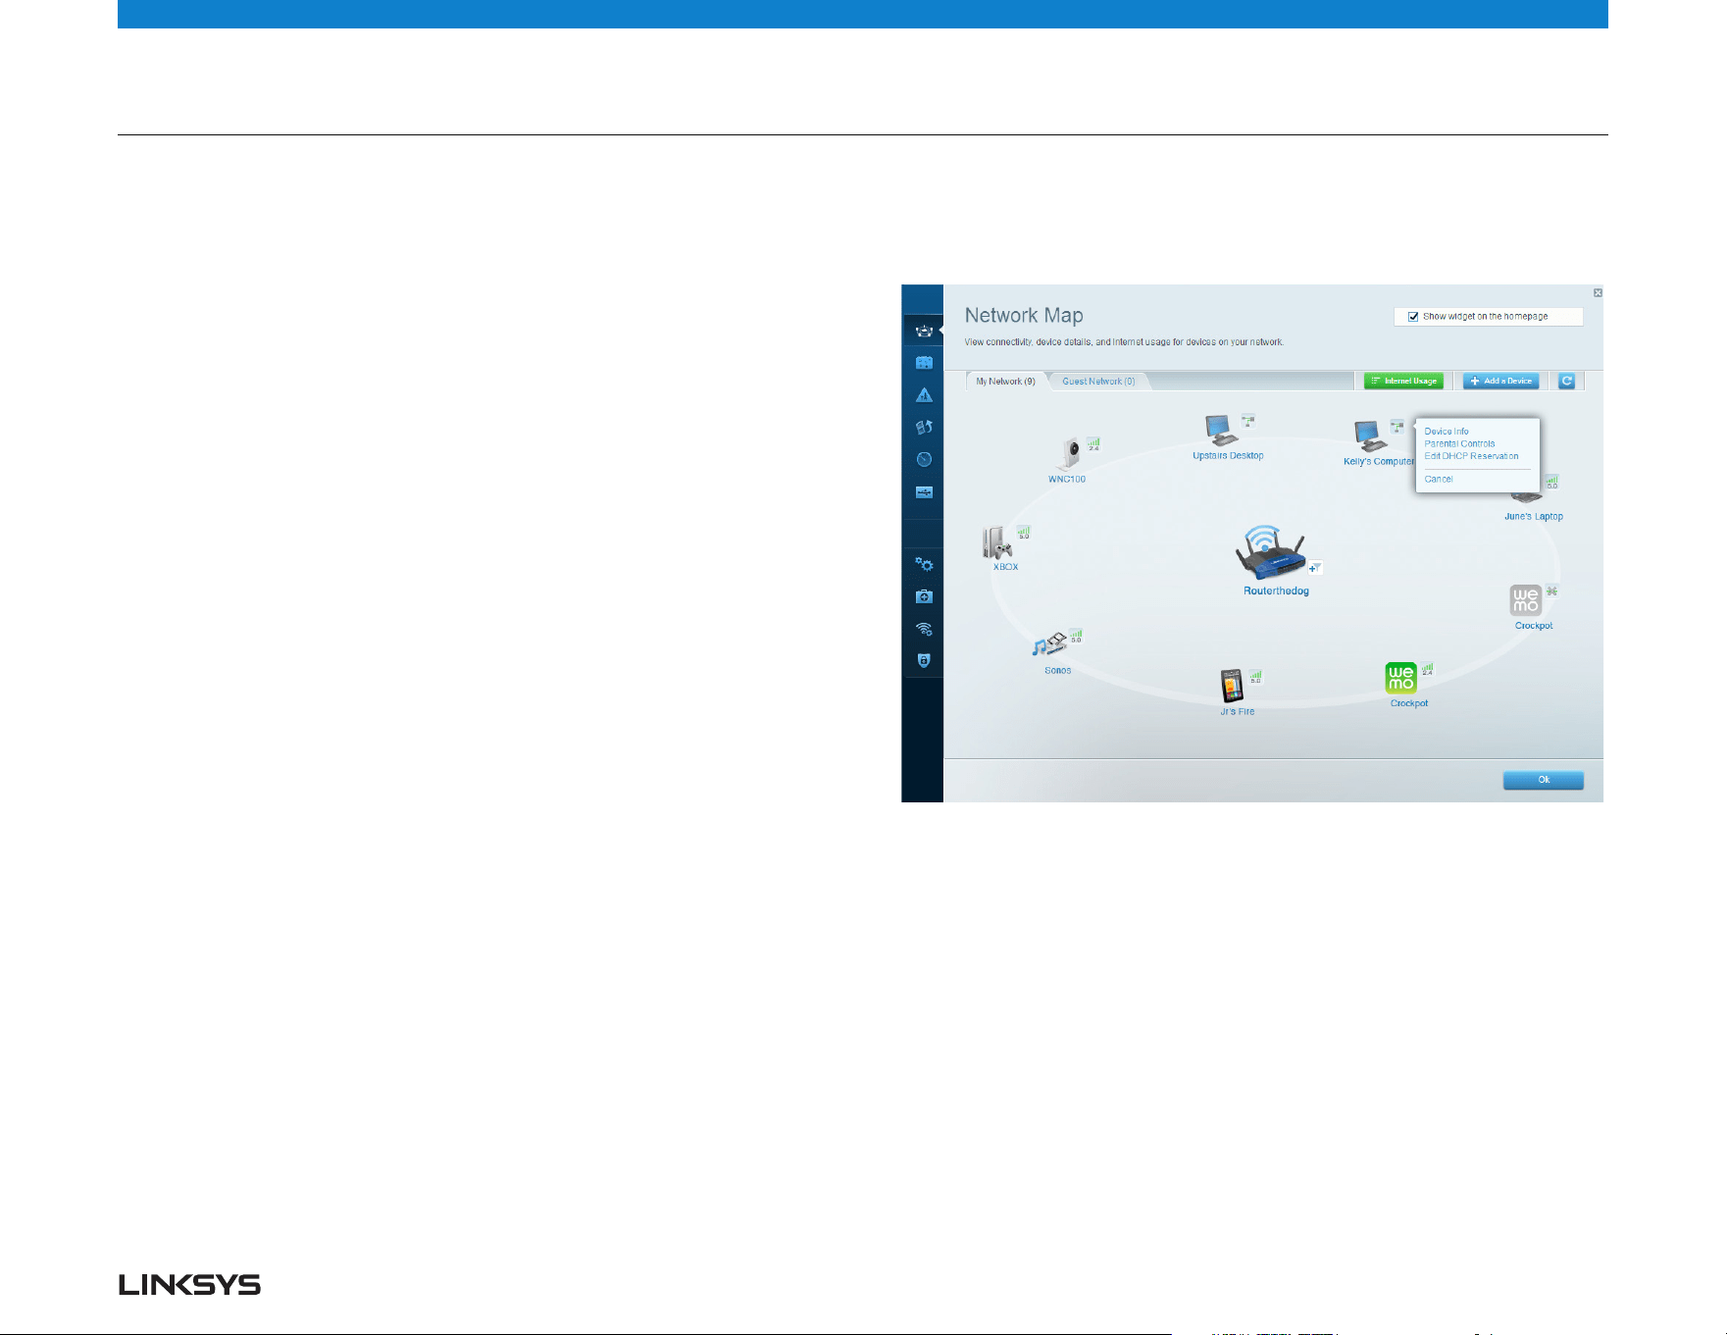1727x1335 pixels.
Task: Uncheck Show widget on the homepage
Action: pyautogui.click(x=1413, y=317)
